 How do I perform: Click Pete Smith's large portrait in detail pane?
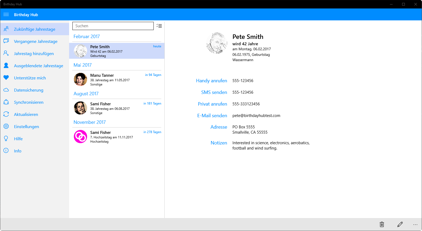pos(217,43)
